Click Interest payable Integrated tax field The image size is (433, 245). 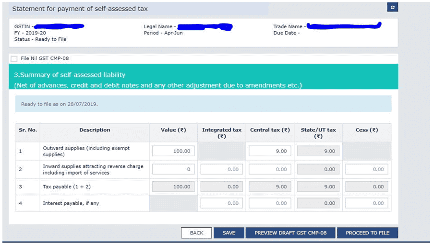tap(221, 203)
